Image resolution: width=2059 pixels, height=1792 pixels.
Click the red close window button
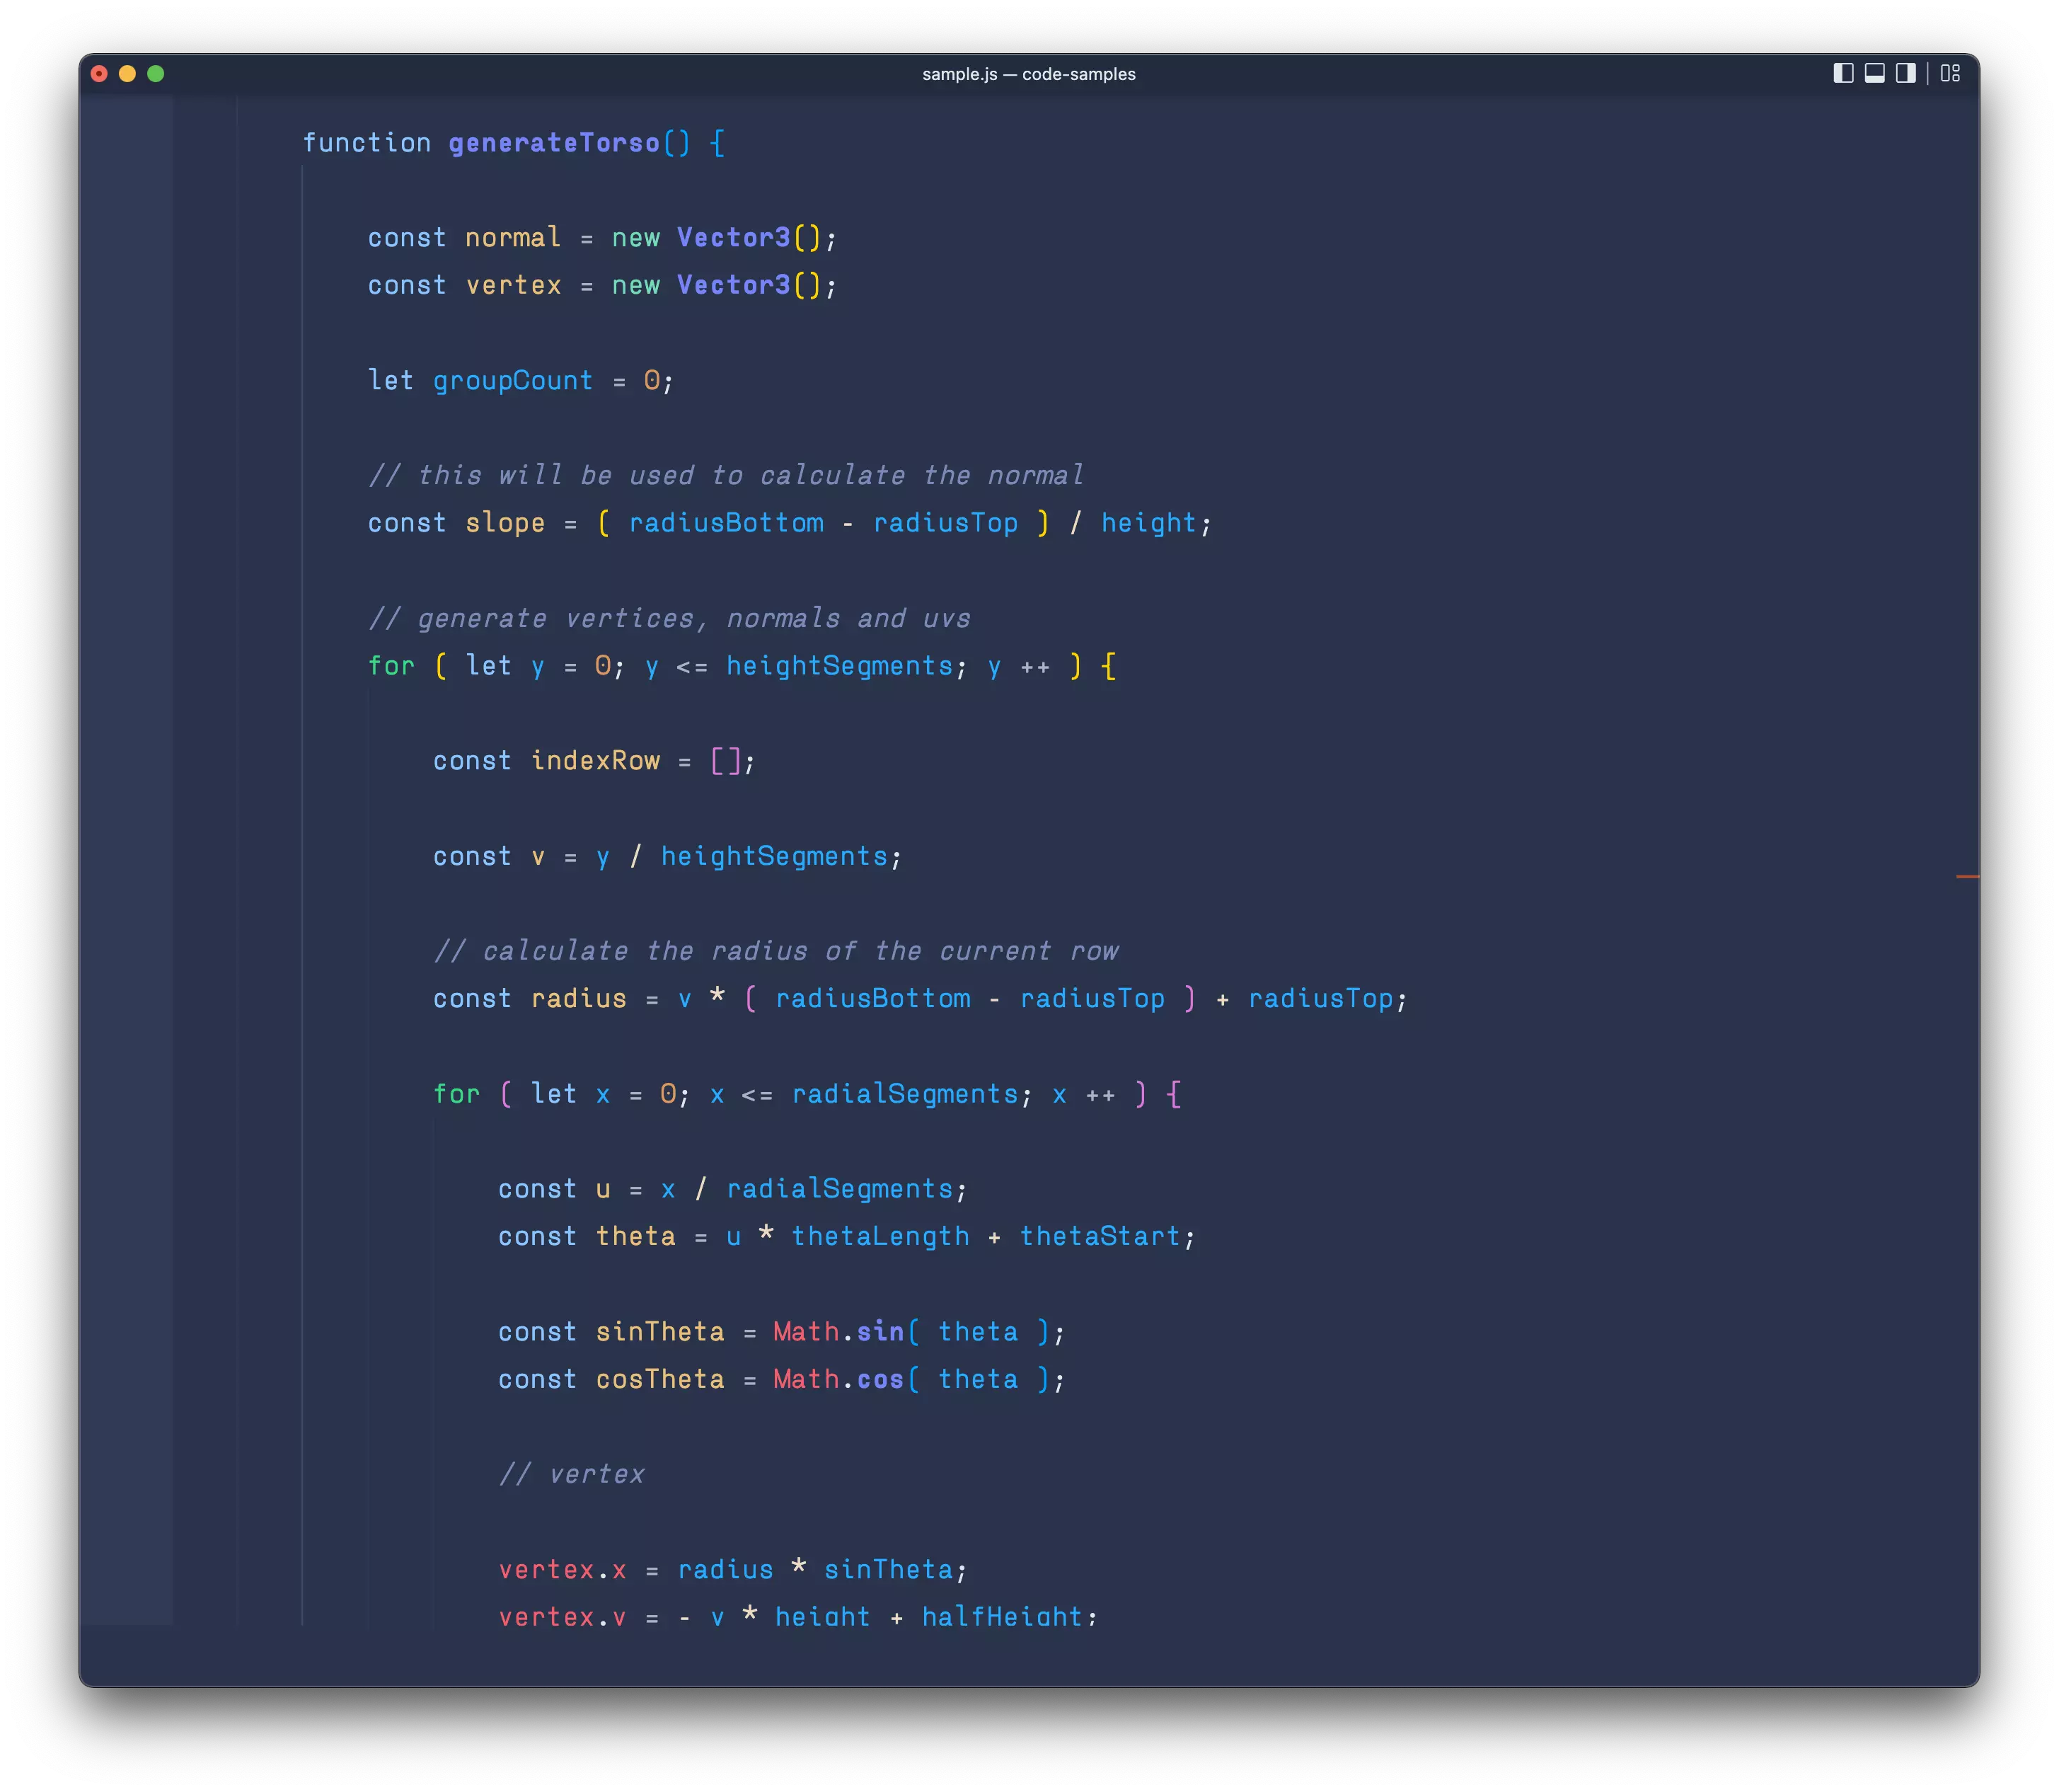click(x=99, y=73)
